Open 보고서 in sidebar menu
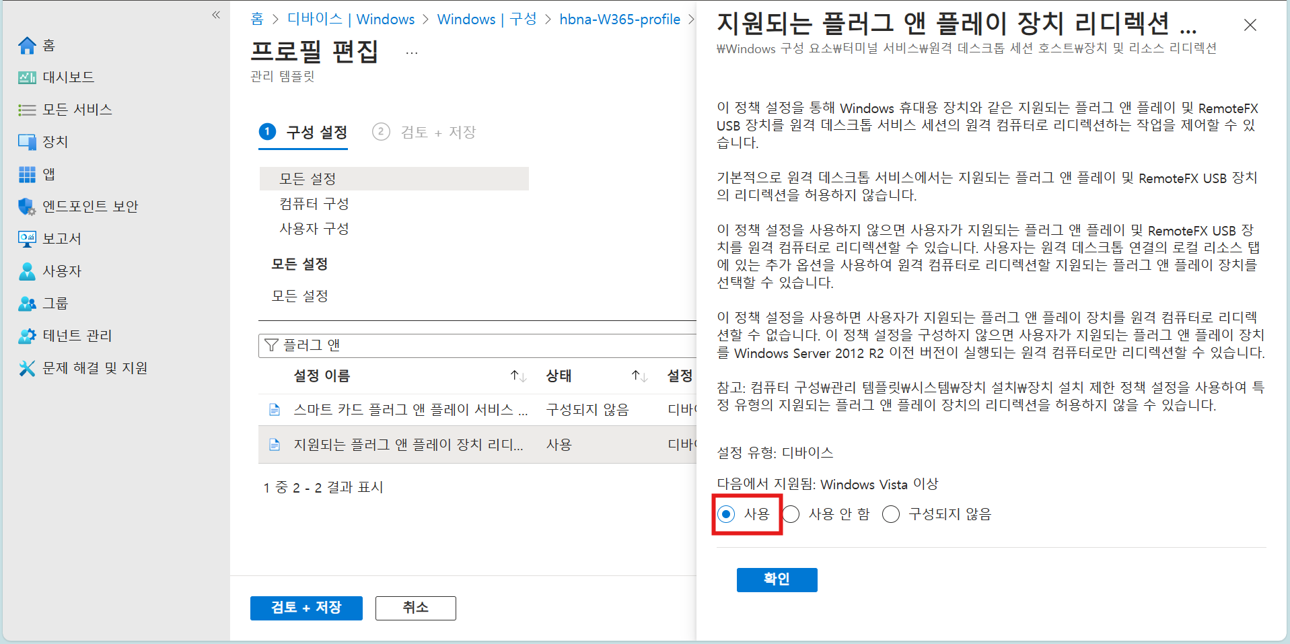The width and height of the screenshot is (1290, 644). click(62, 239)
